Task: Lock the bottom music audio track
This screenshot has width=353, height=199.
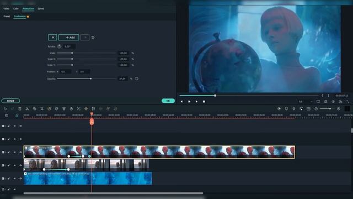Action: [9, 189]
